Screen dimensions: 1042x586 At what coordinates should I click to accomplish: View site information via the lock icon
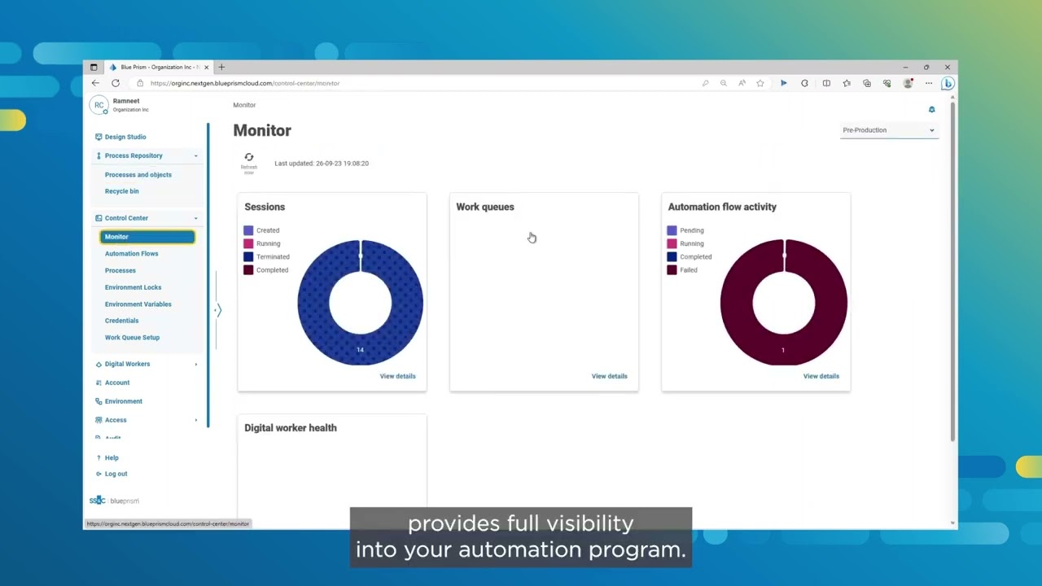point(140,83)
